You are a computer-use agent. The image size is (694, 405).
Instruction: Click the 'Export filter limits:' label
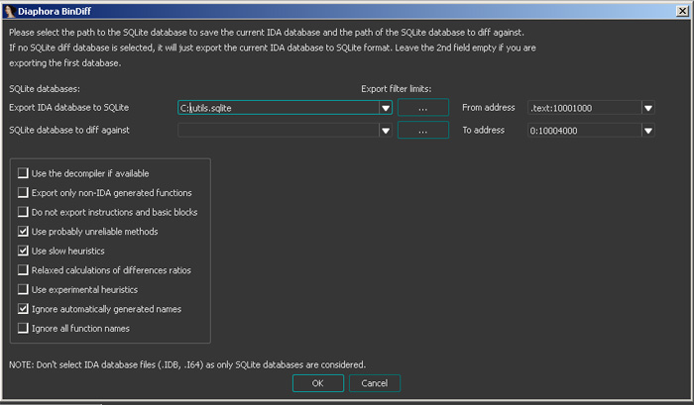(x=397, y=89)
